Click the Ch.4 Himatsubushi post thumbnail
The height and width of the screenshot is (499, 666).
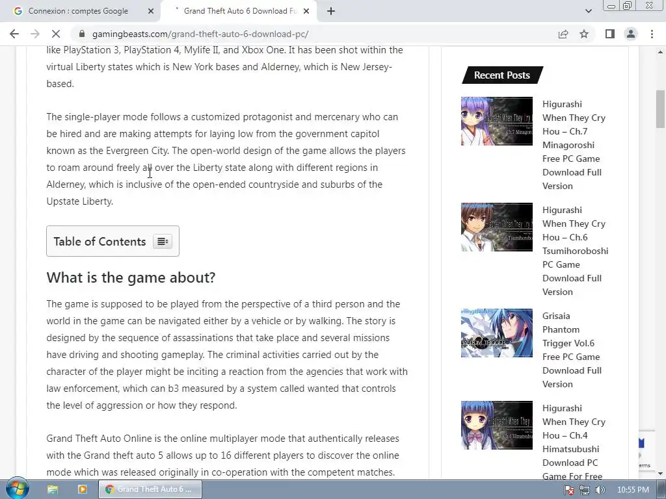[496, 425]
